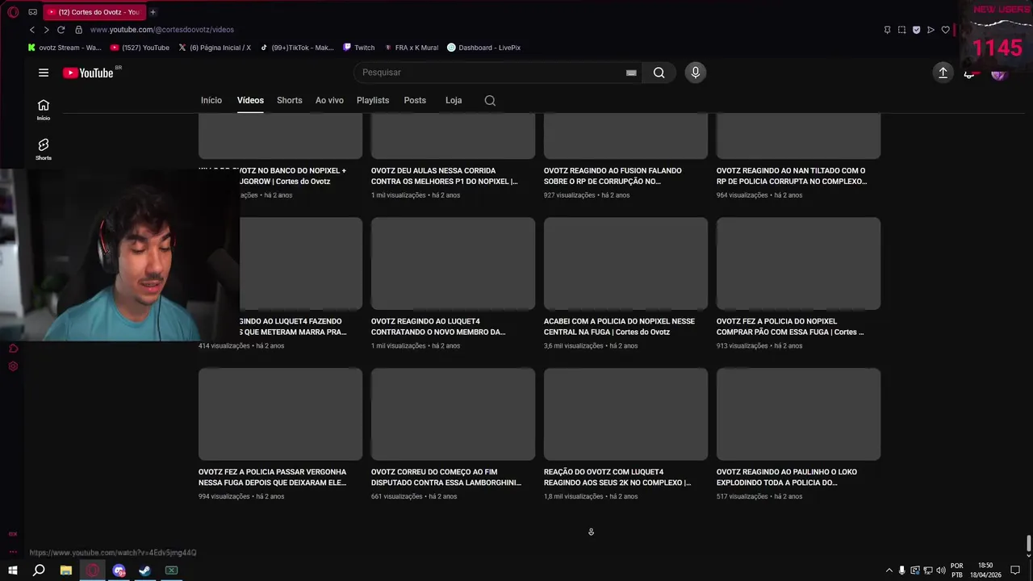Click the YouTube logo
The height and width of the screenshot is (581, 1033).
(89, 73)
